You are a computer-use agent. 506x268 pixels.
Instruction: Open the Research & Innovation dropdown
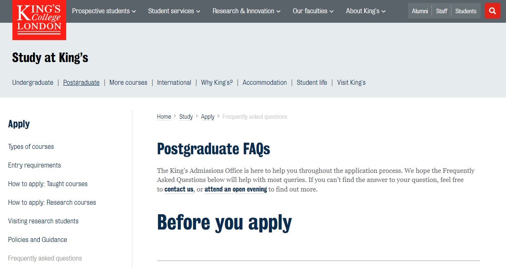(247, 11)
